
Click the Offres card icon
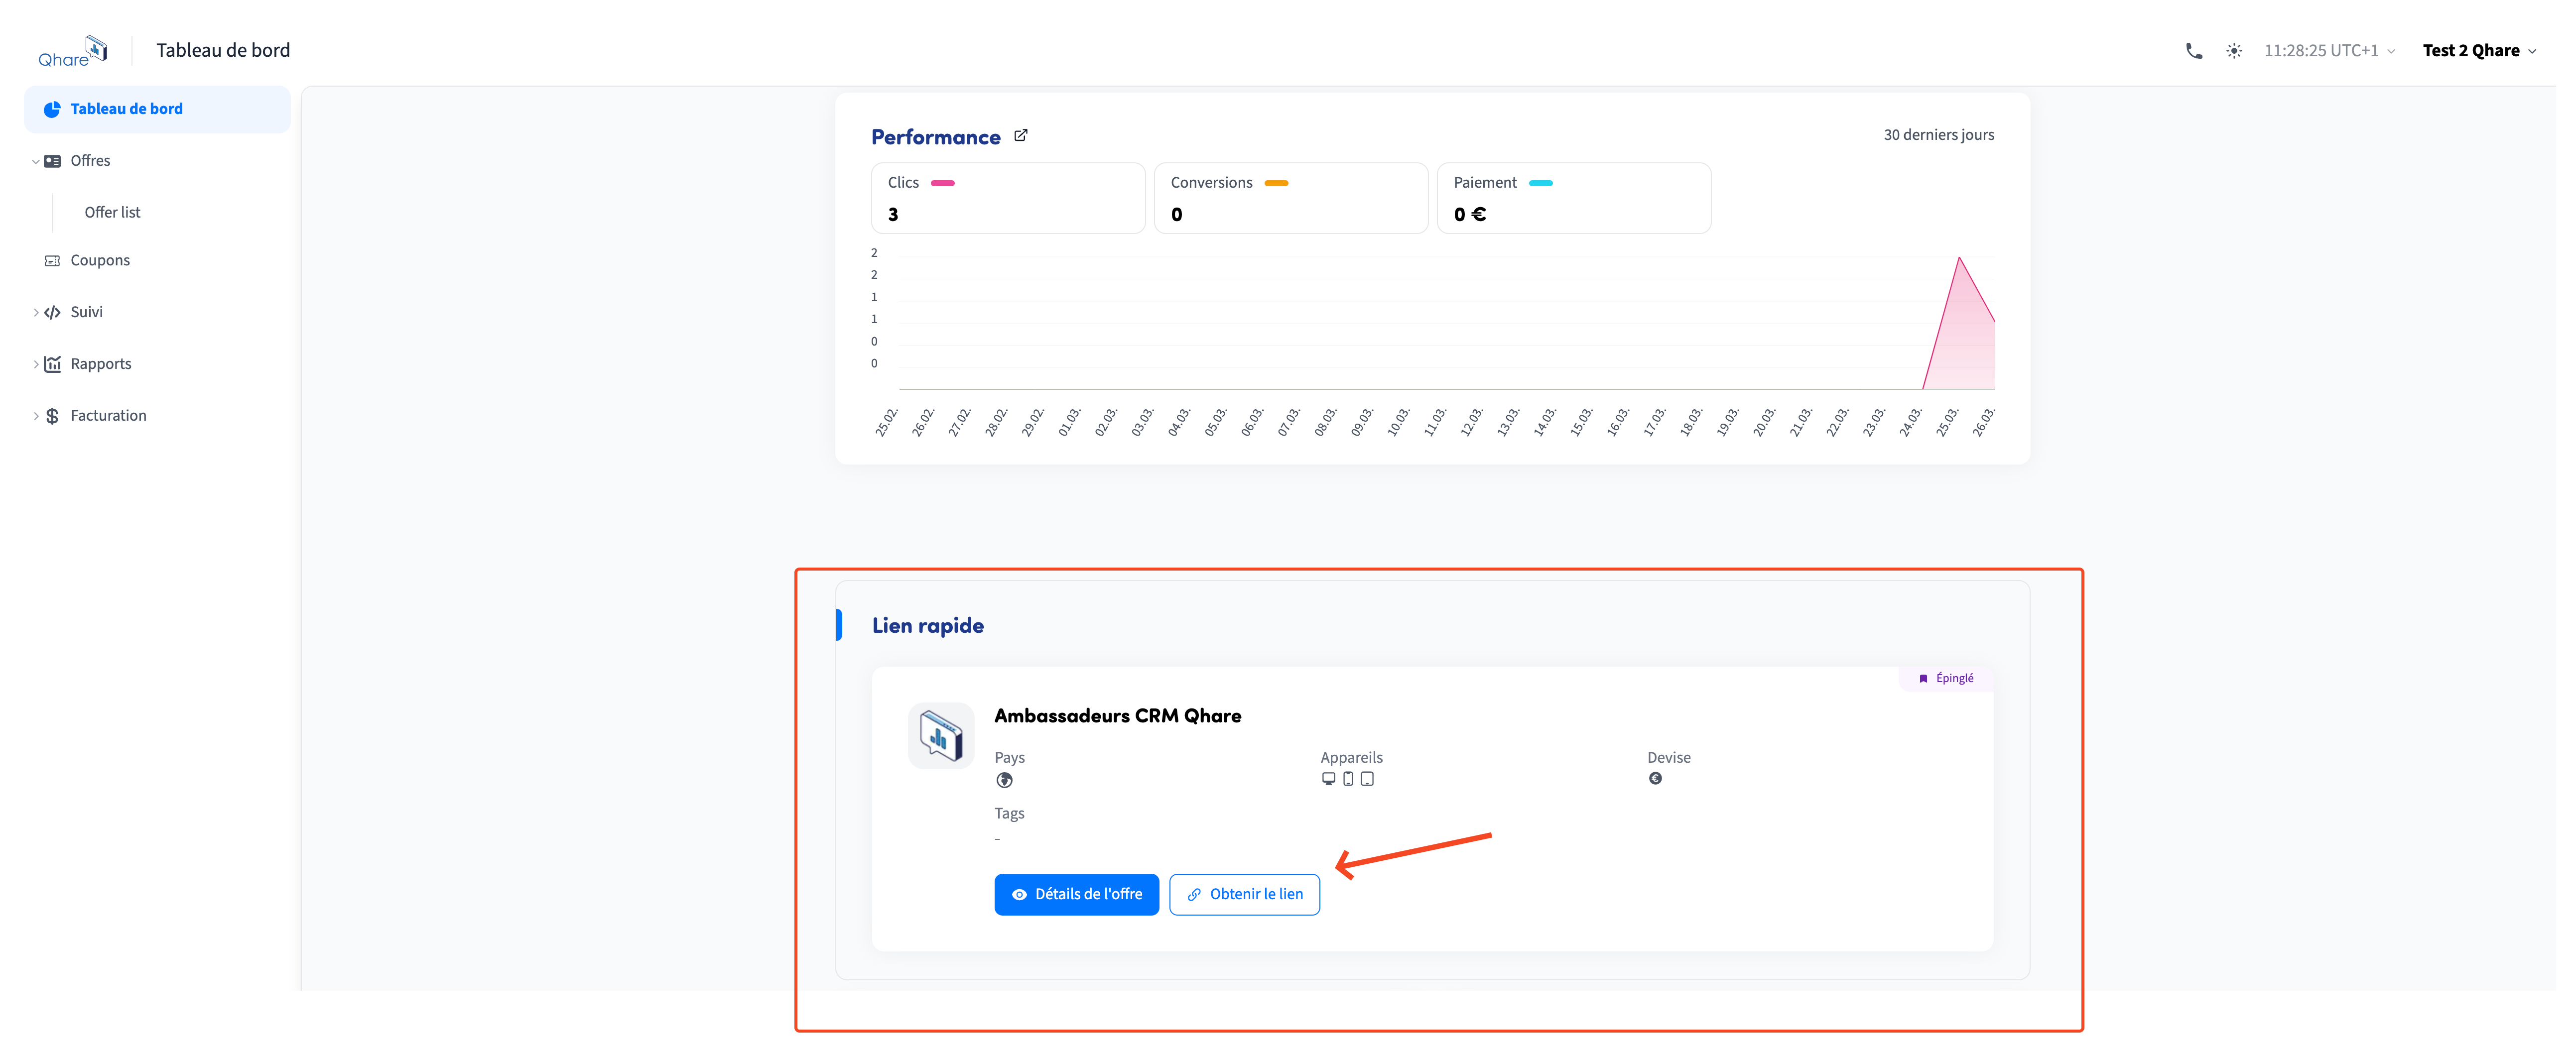(x=53, y=161)
